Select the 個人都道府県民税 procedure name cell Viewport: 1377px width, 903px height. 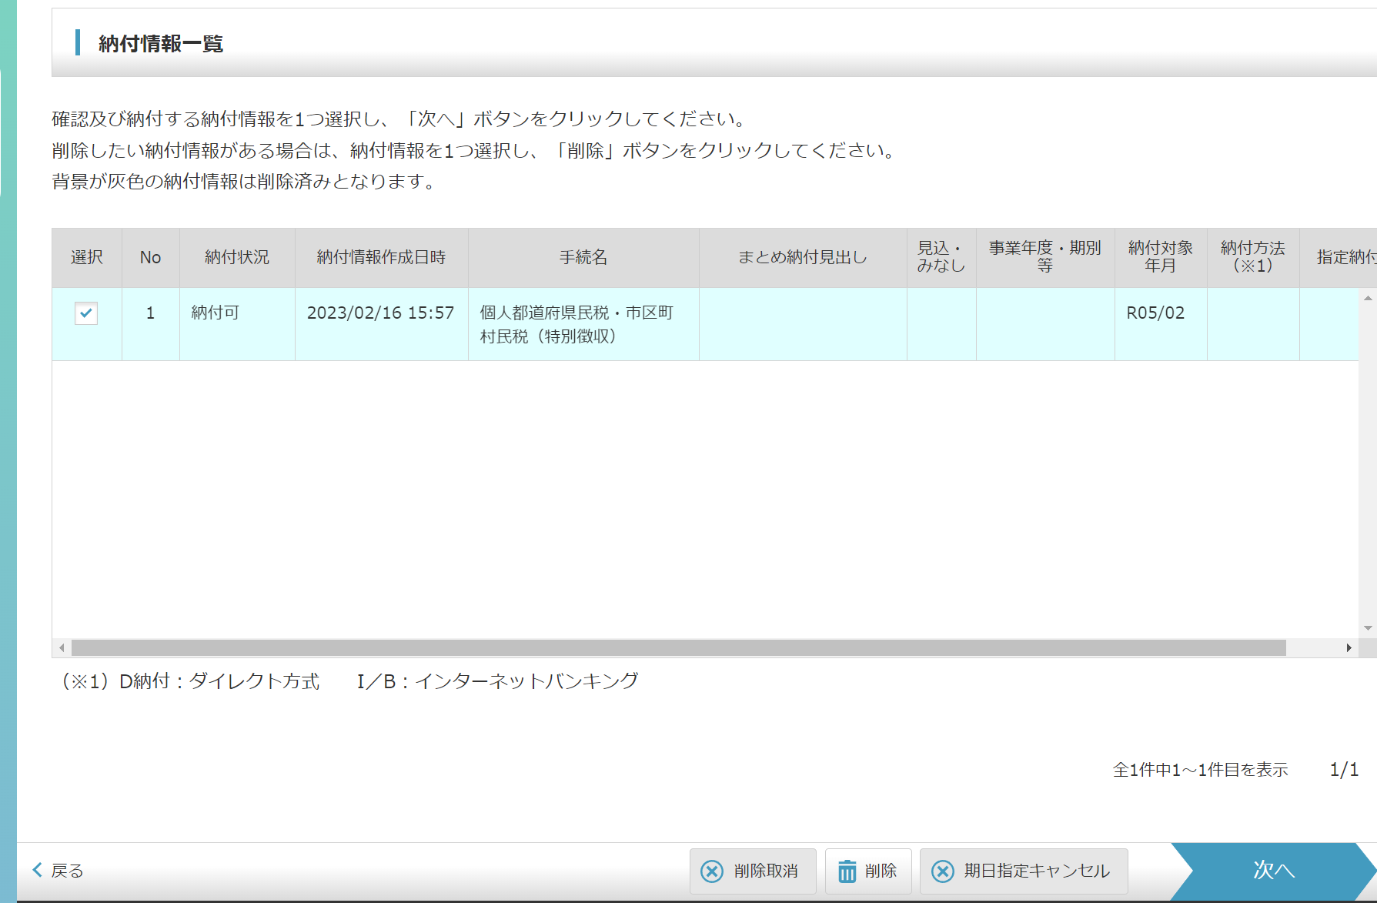(x=577, y=324)
